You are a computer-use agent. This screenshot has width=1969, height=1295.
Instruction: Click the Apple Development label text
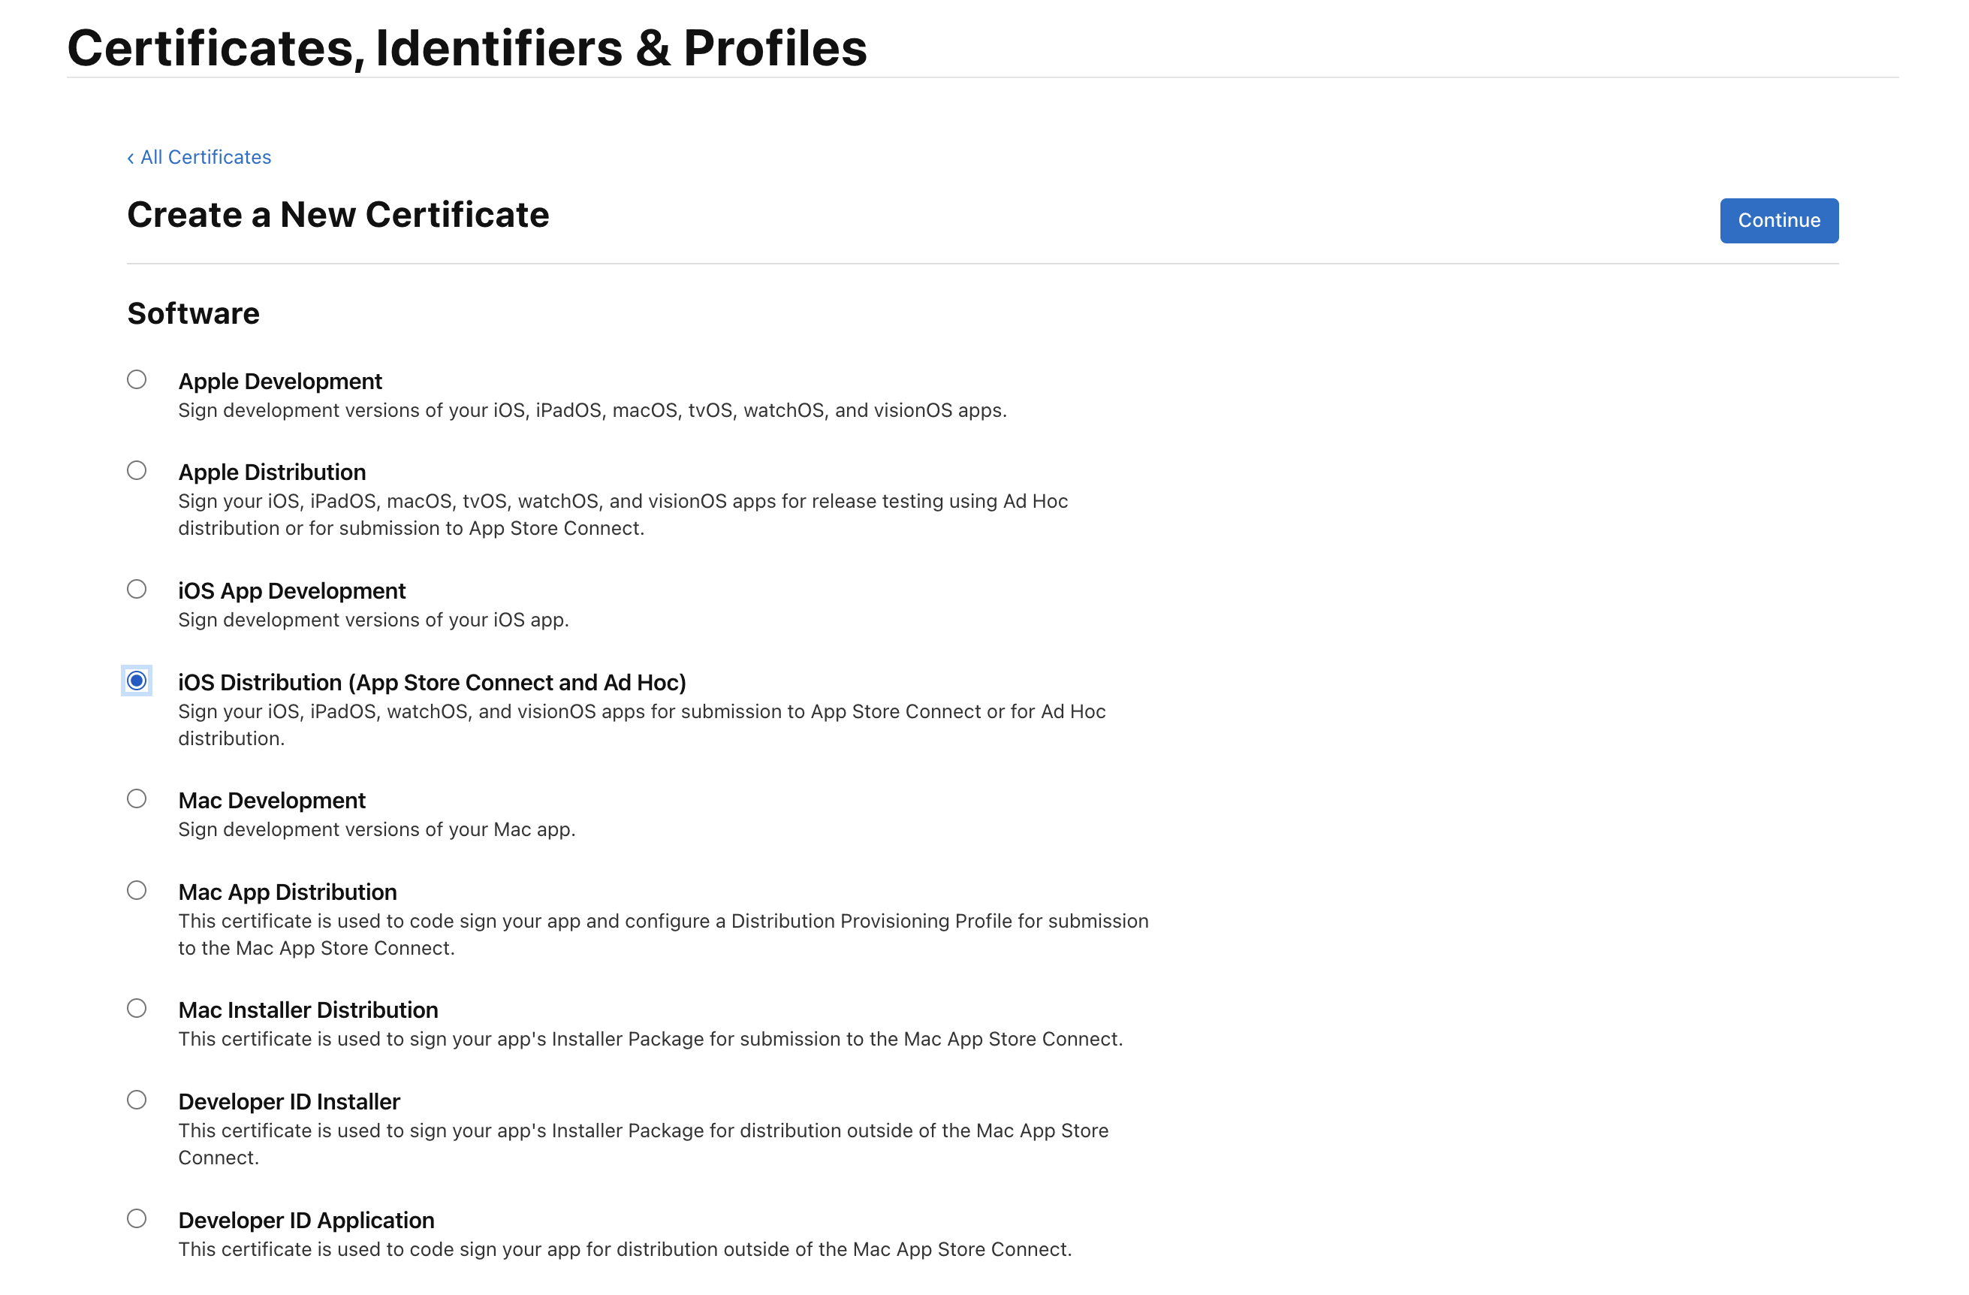coord(279,382)
